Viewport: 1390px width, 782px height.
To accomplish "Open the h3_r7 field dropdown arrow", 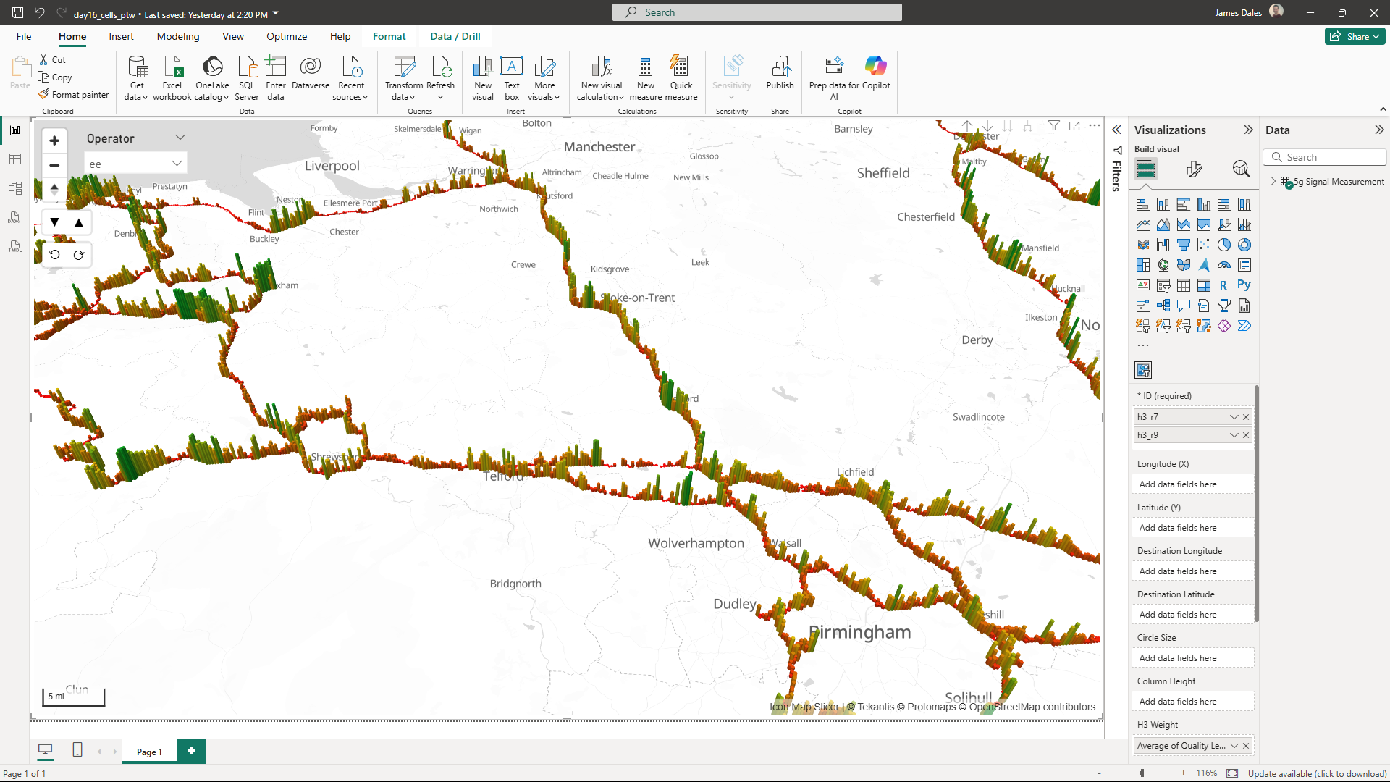I will (x=1234, y=417).
